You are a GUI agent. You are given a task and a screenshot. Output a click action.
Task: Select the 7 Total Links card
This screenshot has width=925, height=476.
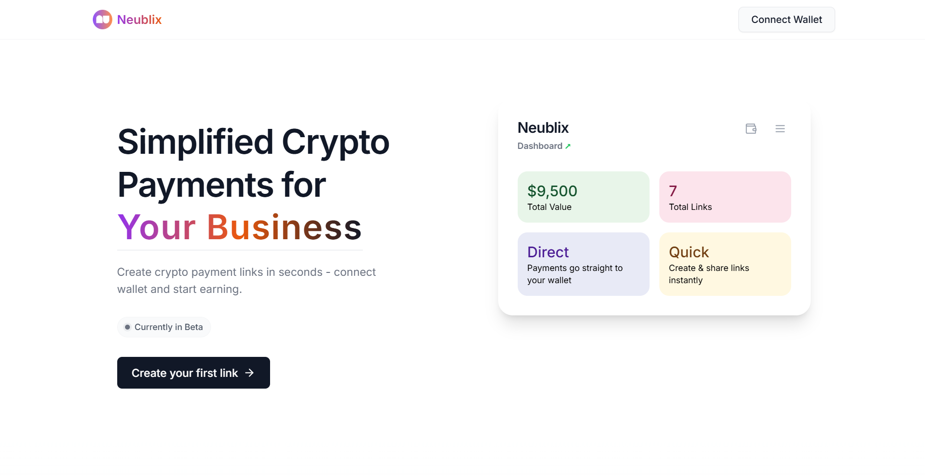click(x=725, y=197)
